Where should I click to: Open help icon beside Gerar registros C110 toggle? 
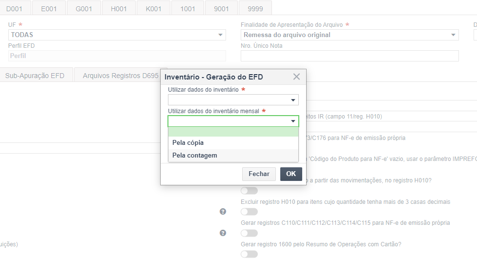(x=223, y=233)
